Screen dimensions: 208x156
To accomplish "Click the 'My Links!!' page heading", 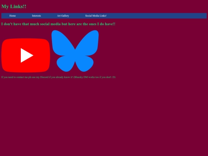I will [x=14, y=7].
